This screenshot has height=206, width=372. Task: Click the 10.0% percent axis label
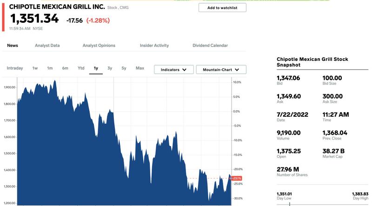tap(237, 82)
